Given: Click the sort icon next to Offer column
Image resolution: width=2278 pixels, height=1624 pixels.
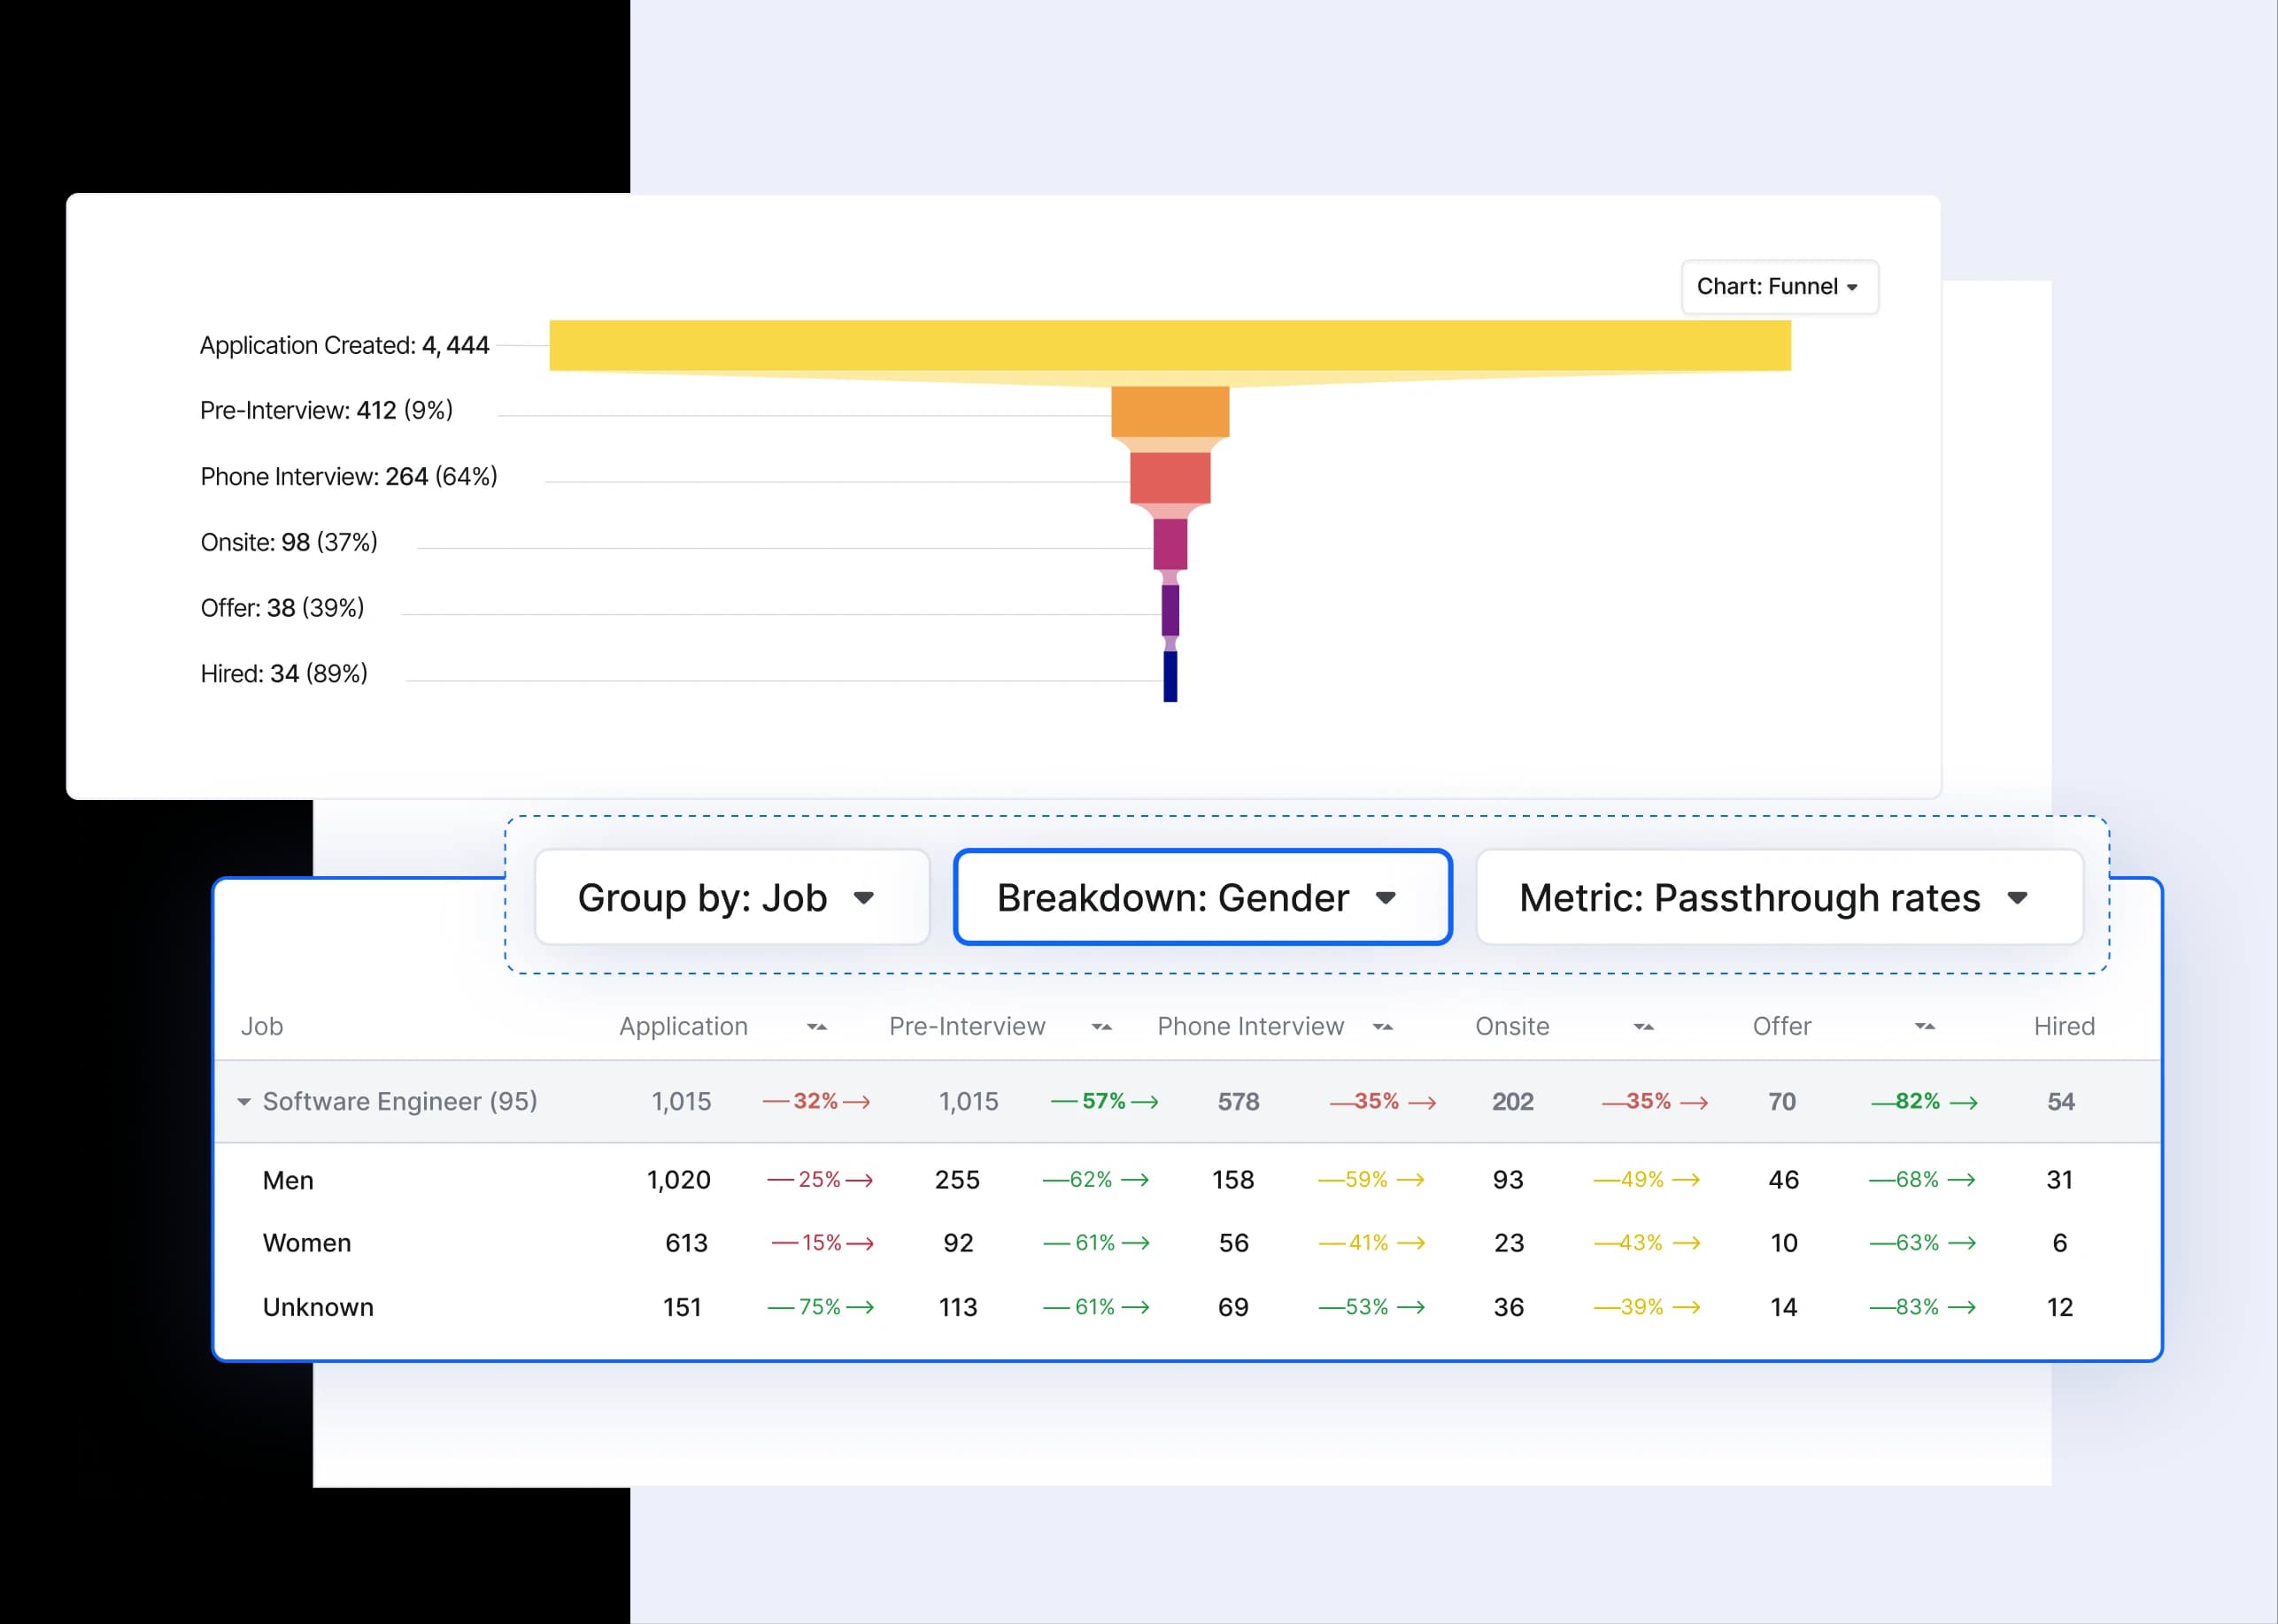Looking at the screenshot, I should (x=1924, y=1026).
